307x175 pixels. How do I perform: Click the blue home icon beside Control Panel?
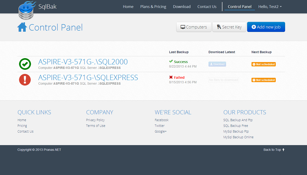[22, 27]
